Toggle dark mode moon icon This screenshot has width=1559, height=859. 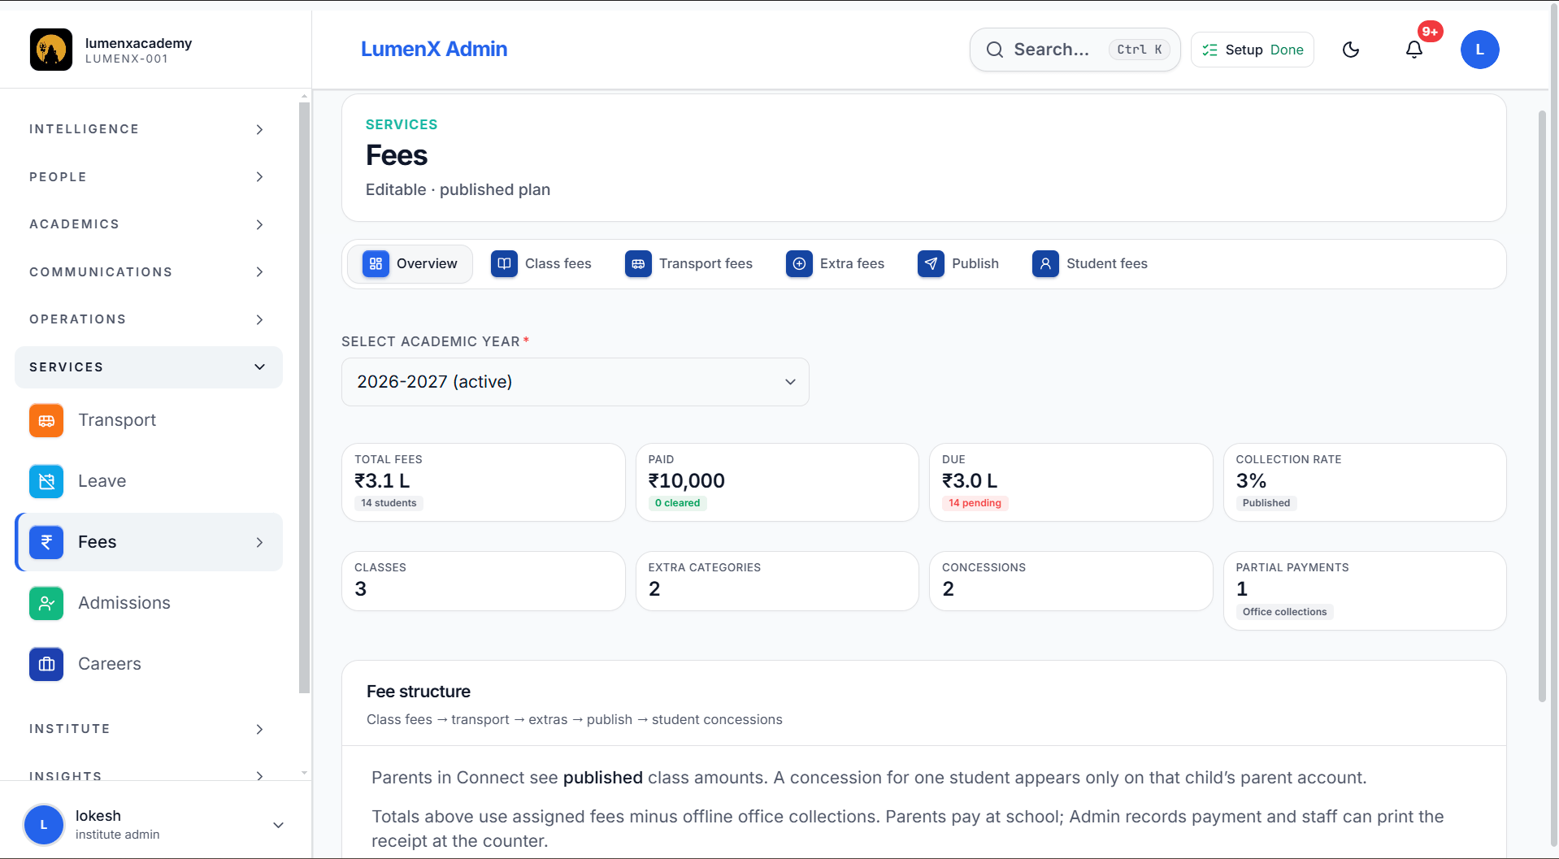tap(1351, 50)
